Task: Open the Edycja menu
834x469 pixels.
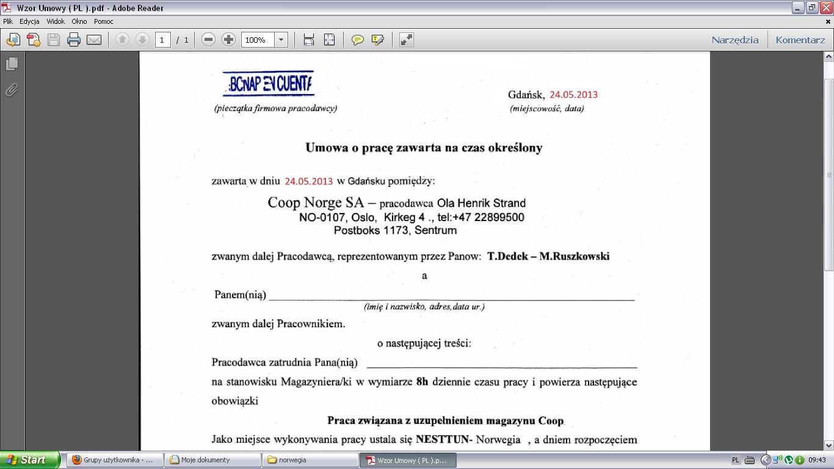Action: pyautogui.click(x=29, y=21)
